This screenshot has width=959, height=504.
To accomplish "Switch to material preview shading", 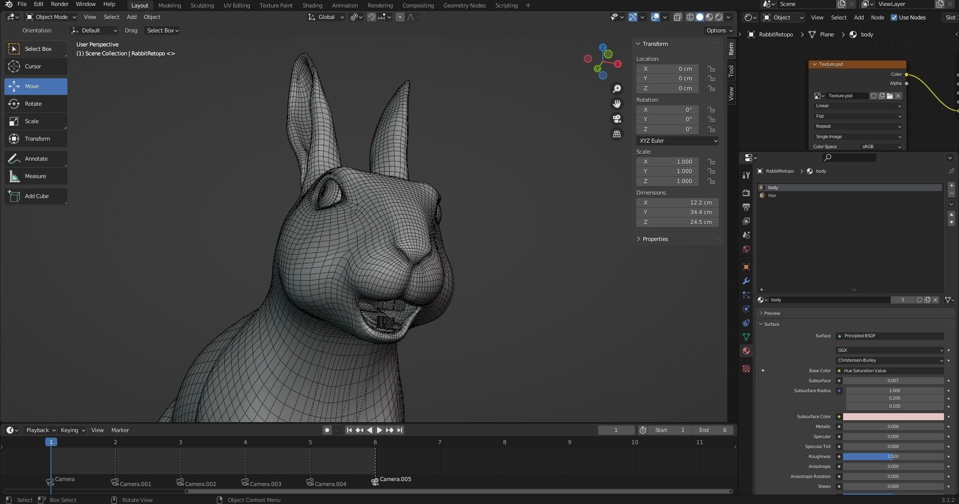I will pos(709,17).
